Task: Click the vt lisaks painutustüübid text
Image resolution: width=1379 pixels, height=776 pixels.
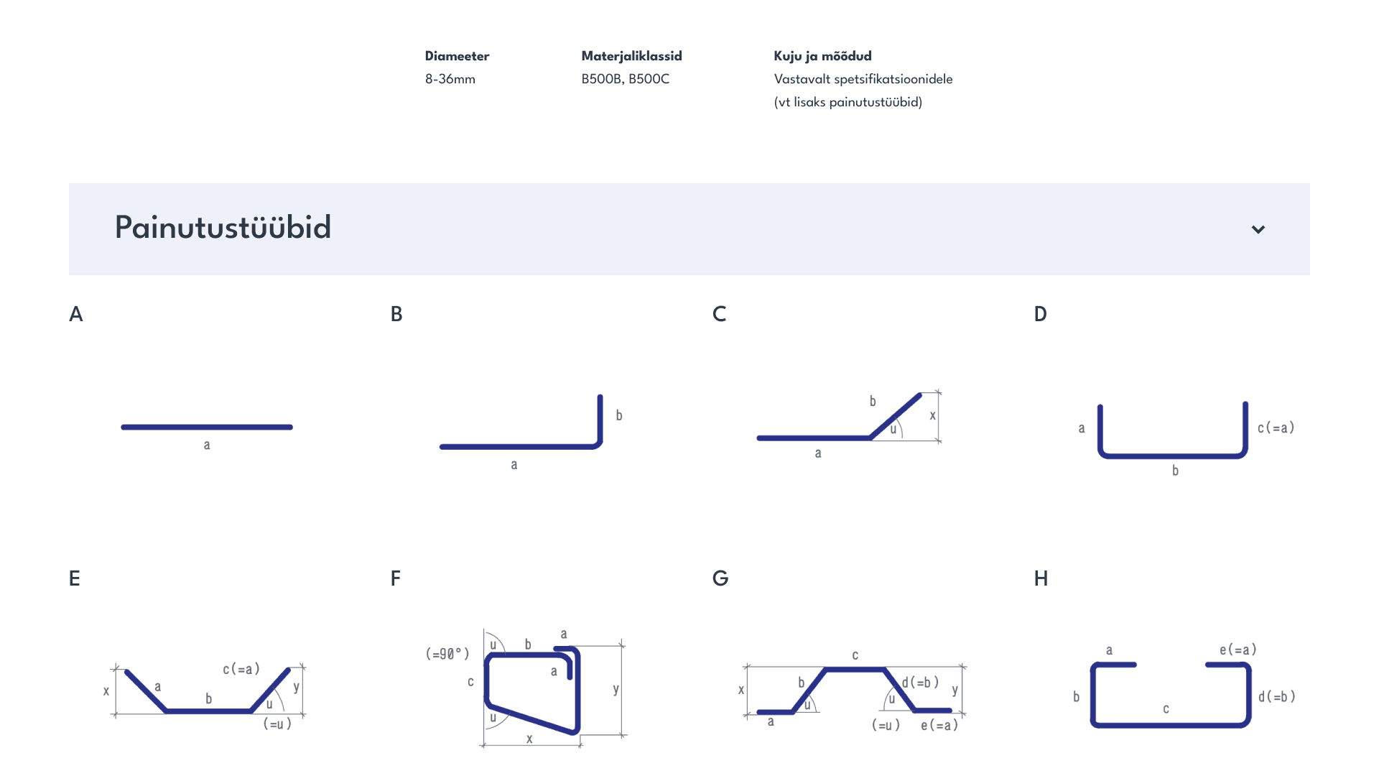Action: pyautogui.click(x=848, y=102)
